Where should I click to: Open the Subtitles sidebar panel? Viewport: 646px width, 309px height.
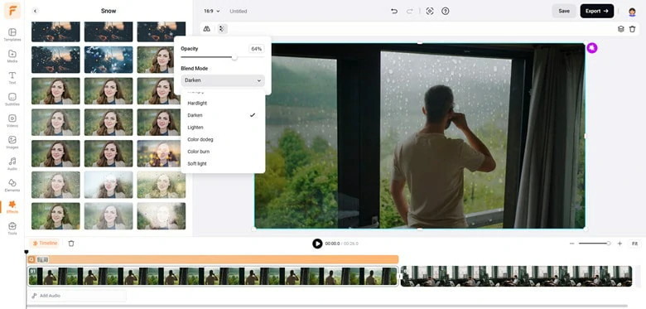12,99
